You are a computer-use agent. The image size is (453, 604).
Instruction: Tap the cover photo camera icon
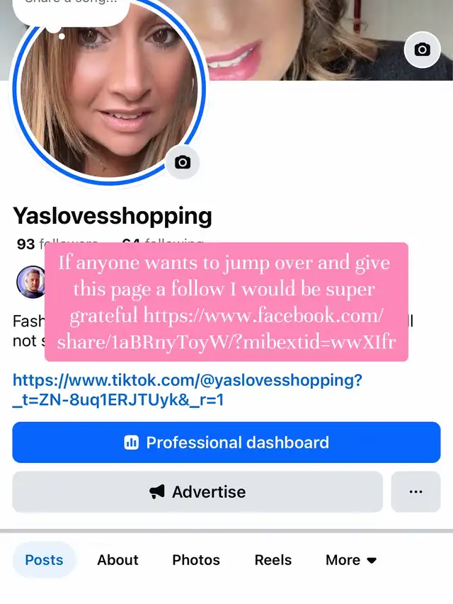[422, 50]
